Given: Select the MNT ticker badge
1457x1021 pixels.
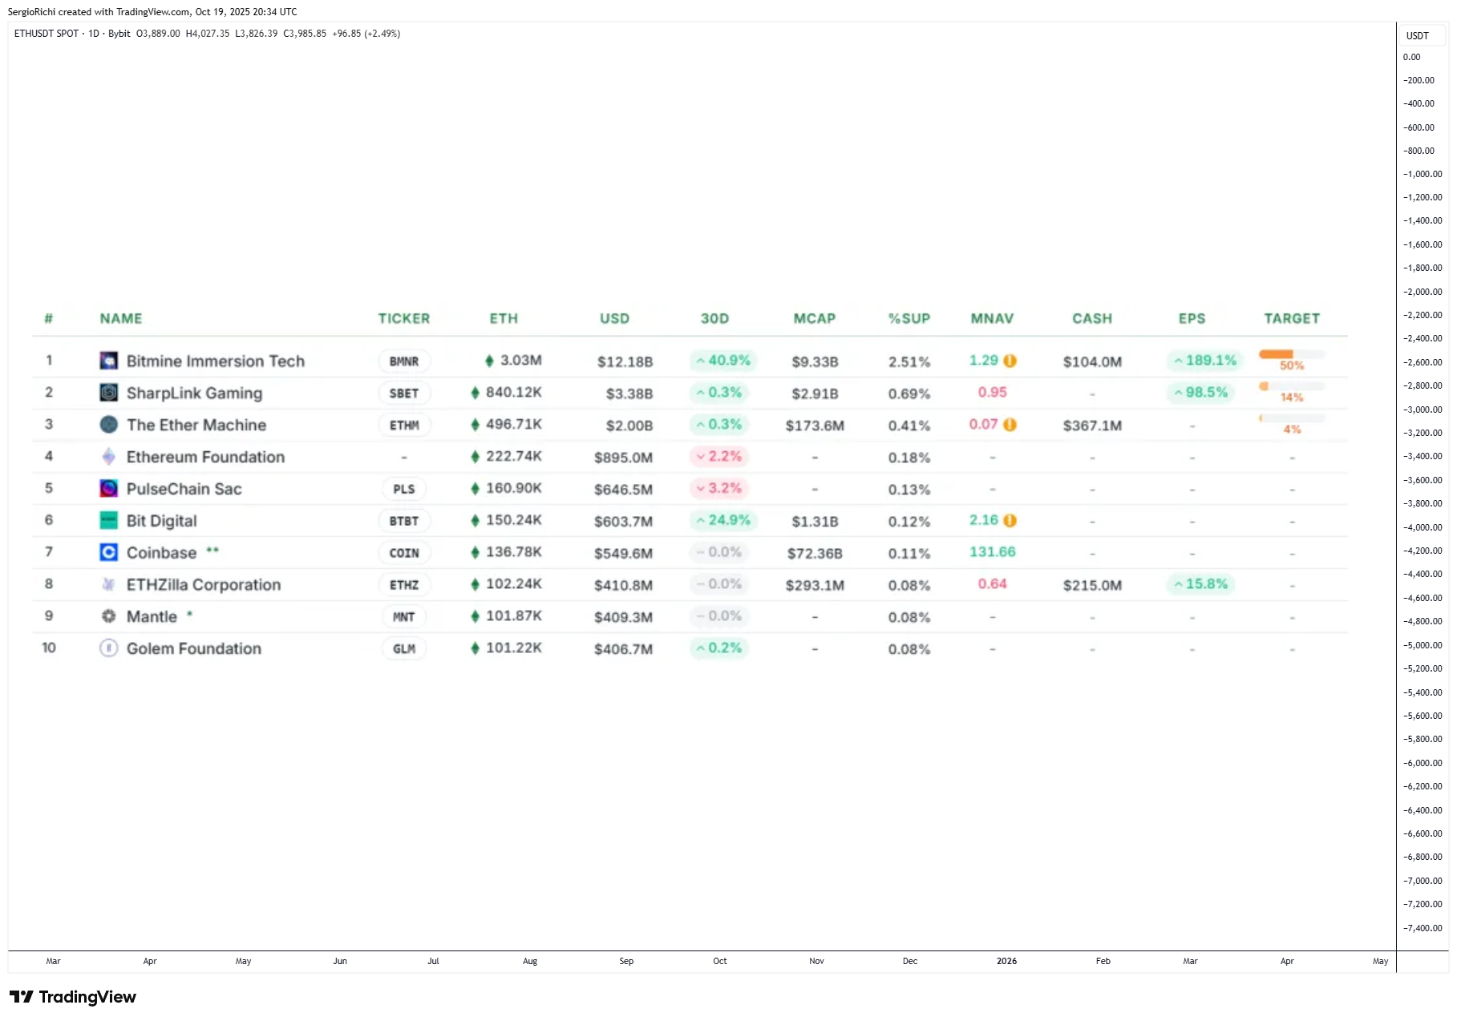Looking at the screenshot, I should pos(404,617).
